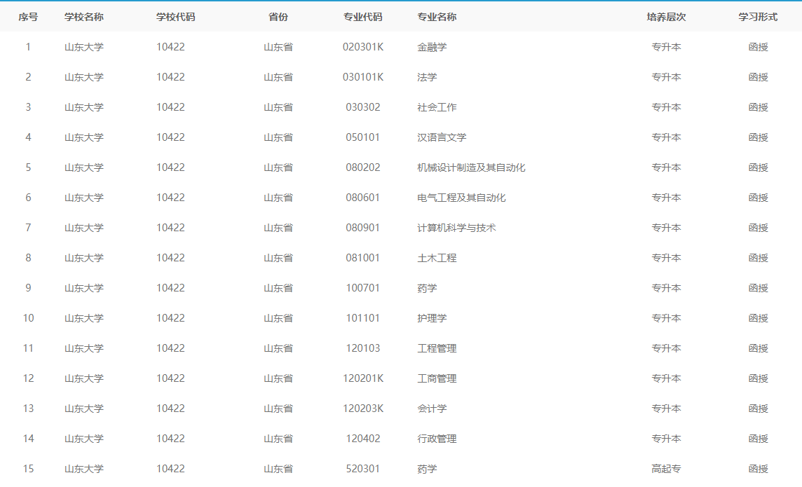The width and height of the screenshot is (802, 487).
Task: Click major code 080202
Action: [x=362, y=167]
